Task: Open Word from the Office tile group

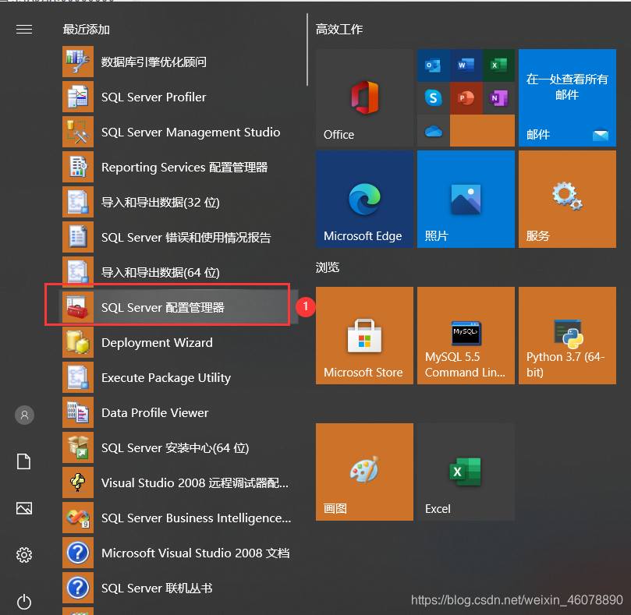Action: 466,65
